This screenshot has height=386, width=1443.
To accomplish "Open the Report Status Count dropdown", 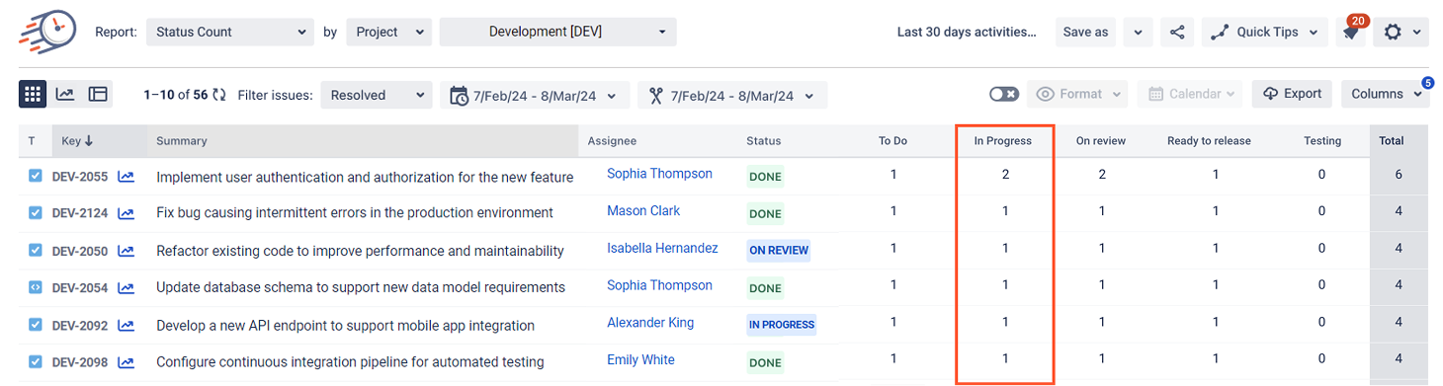I will pos(229,32).
